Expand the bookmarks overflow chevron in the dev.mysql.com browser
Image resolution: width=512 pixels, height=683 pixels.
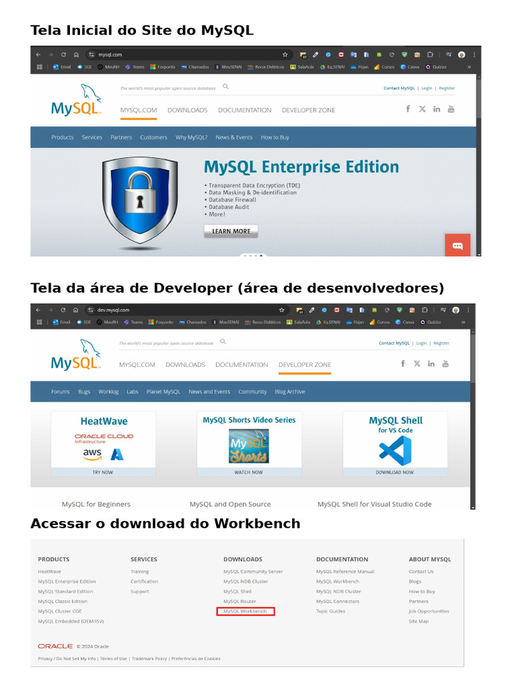point(463,322)
